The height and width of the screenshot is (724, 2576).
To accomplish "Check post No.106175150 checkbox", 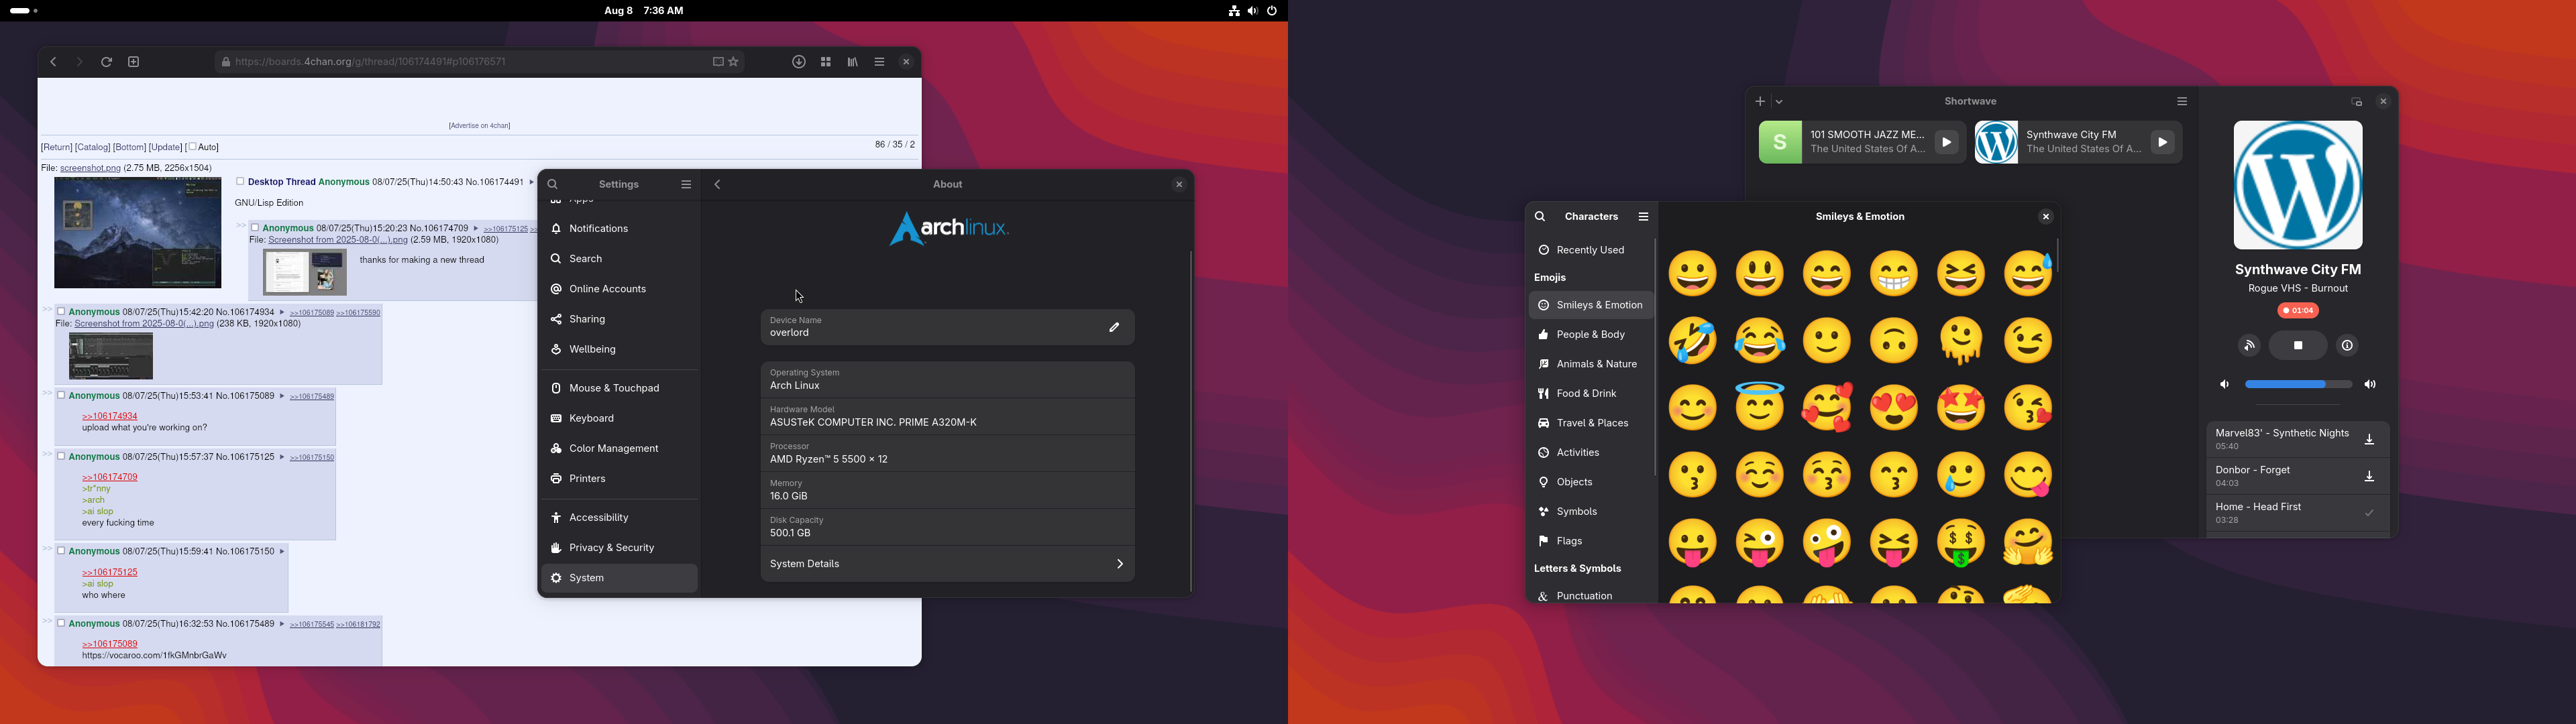I will click(x=61, y=551).
